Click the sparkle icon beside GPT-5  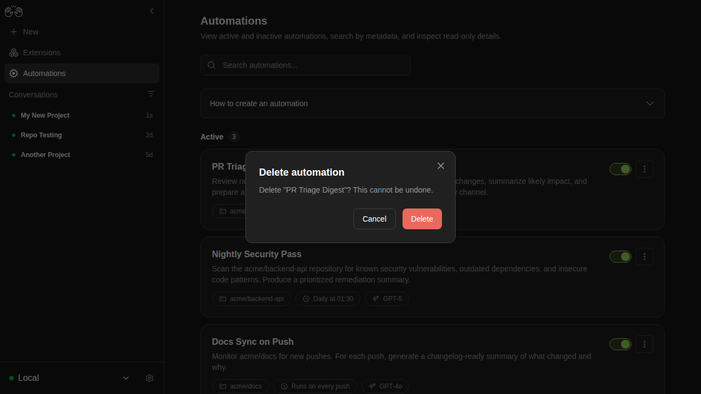click(x=376, y=299)
